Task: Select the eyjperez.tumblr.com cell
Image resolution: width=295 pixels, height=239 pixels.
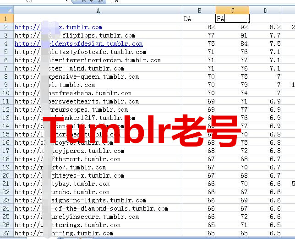Action: click(x=98, y=151)
